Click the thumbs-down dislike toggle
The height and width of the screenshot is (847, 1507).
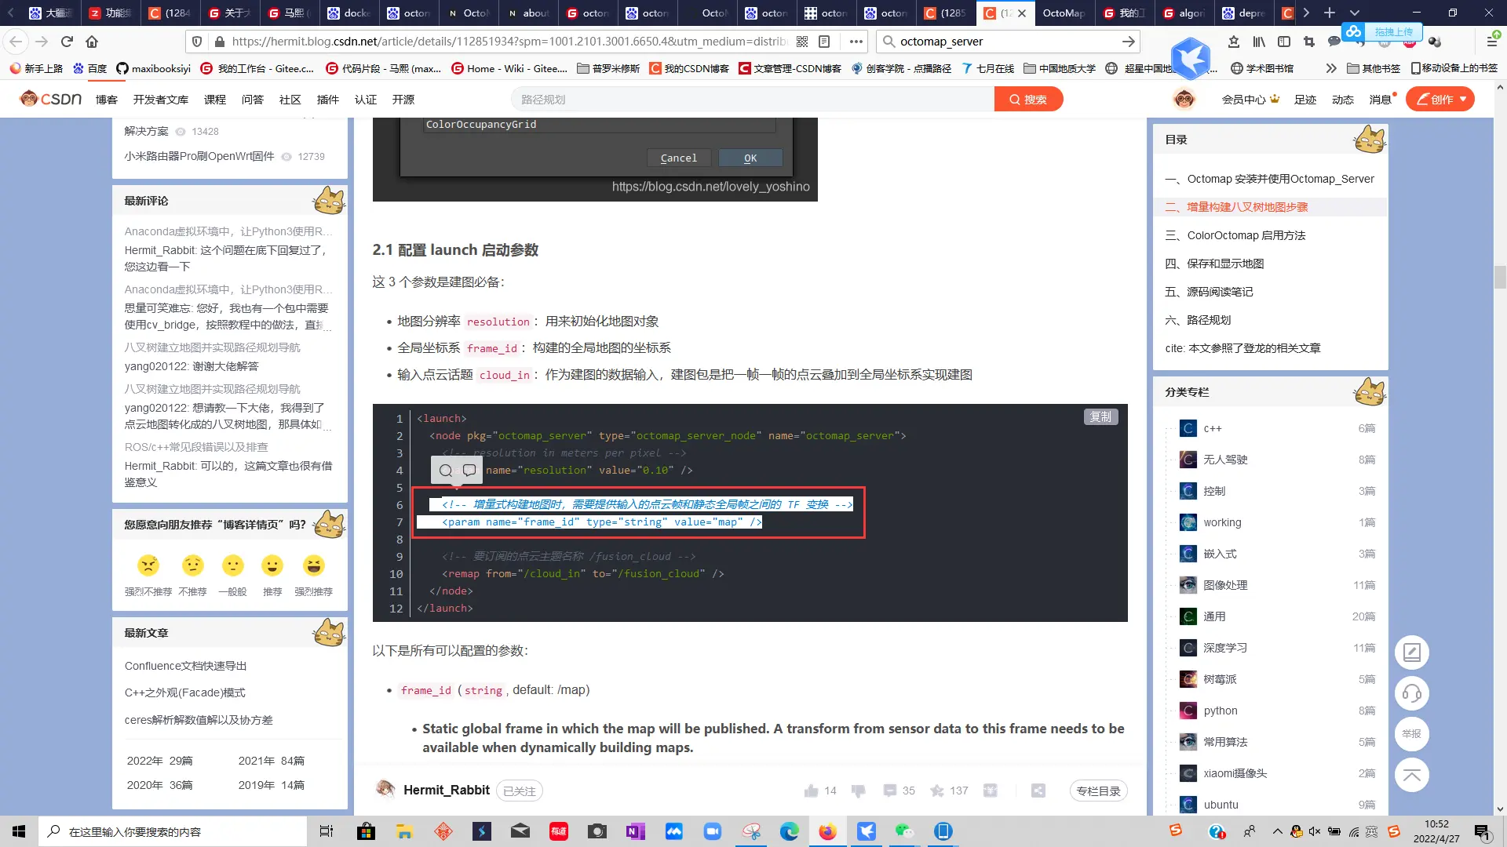point(858,791)
